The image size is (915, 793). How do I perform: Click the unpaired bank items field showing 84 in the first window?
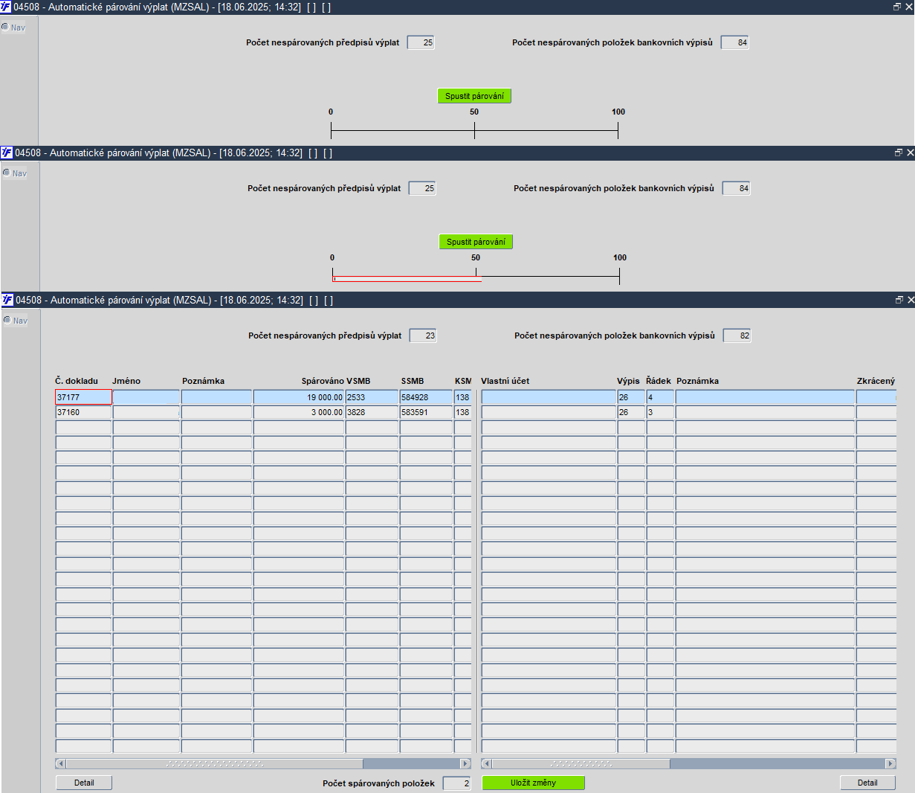(735, 42)
